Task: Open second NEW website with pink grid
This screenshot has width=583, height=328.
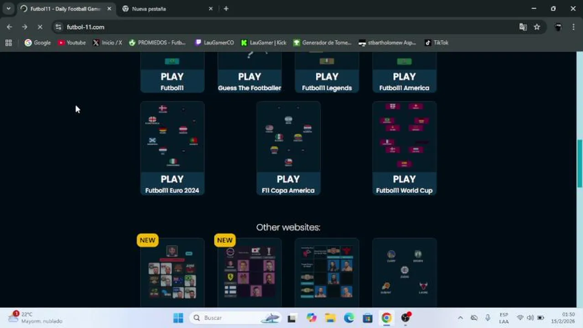Action: 250,272
